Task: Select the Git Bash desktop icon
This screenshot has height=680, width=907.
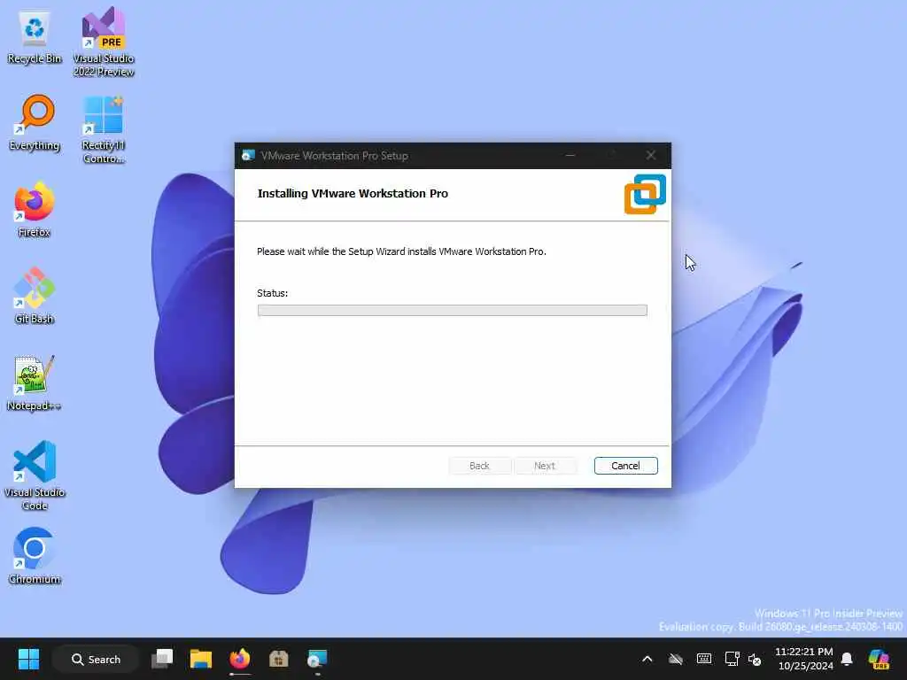Action: pyautogui.click(x=35, y=296)
